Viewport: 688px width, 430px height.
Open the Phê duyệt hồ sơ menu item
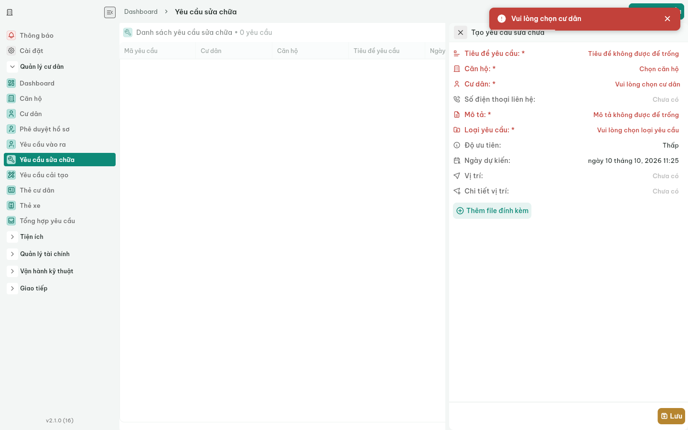point(60,129)
